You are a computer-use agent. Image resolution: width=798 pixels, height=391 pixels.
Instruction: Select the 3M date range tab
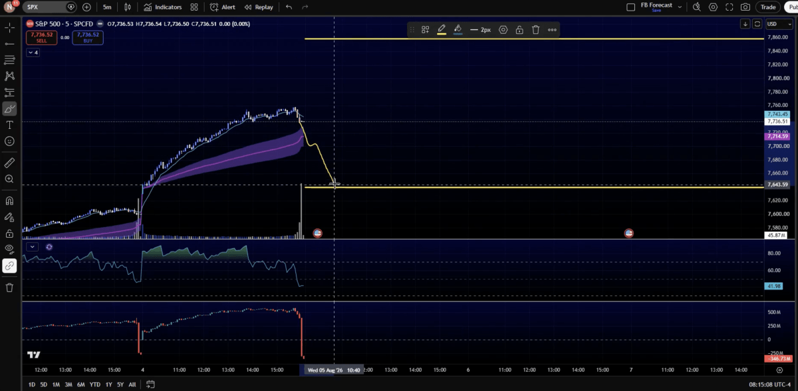tap(68, 384)
